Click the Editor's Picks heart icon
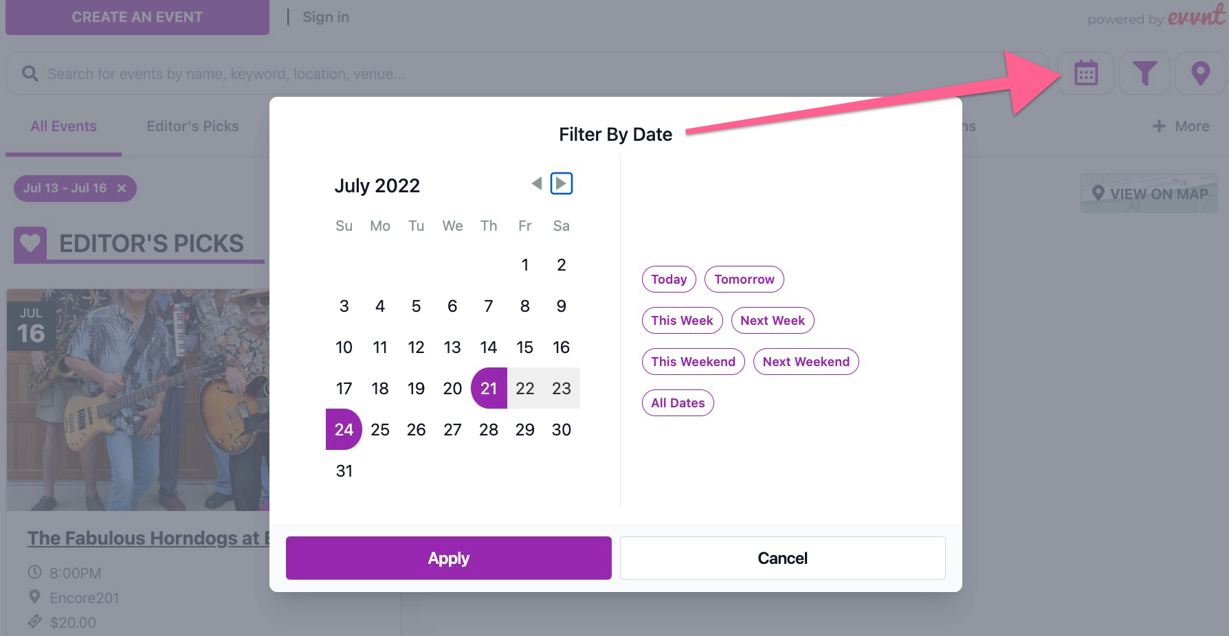The height and width of the screenshot is (636, 1229). [30, 243]
